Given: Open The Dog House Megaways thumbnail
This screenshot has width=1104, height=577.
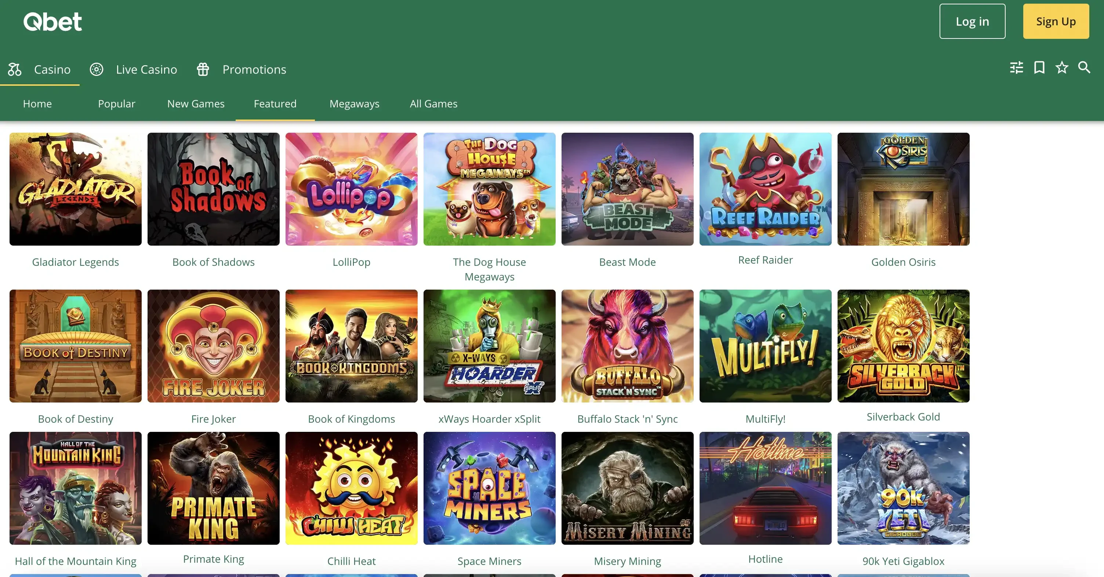Looking at the screenshot, I should pos(490,189).
